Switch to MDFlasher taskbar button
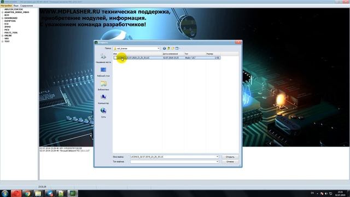 (x=73, y=193)
